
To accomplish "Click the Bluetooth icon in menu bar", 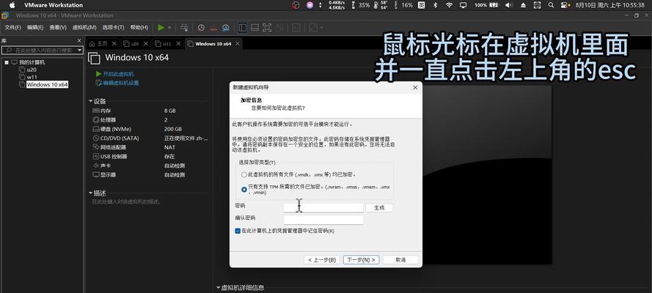I will (x=436, y=5).
